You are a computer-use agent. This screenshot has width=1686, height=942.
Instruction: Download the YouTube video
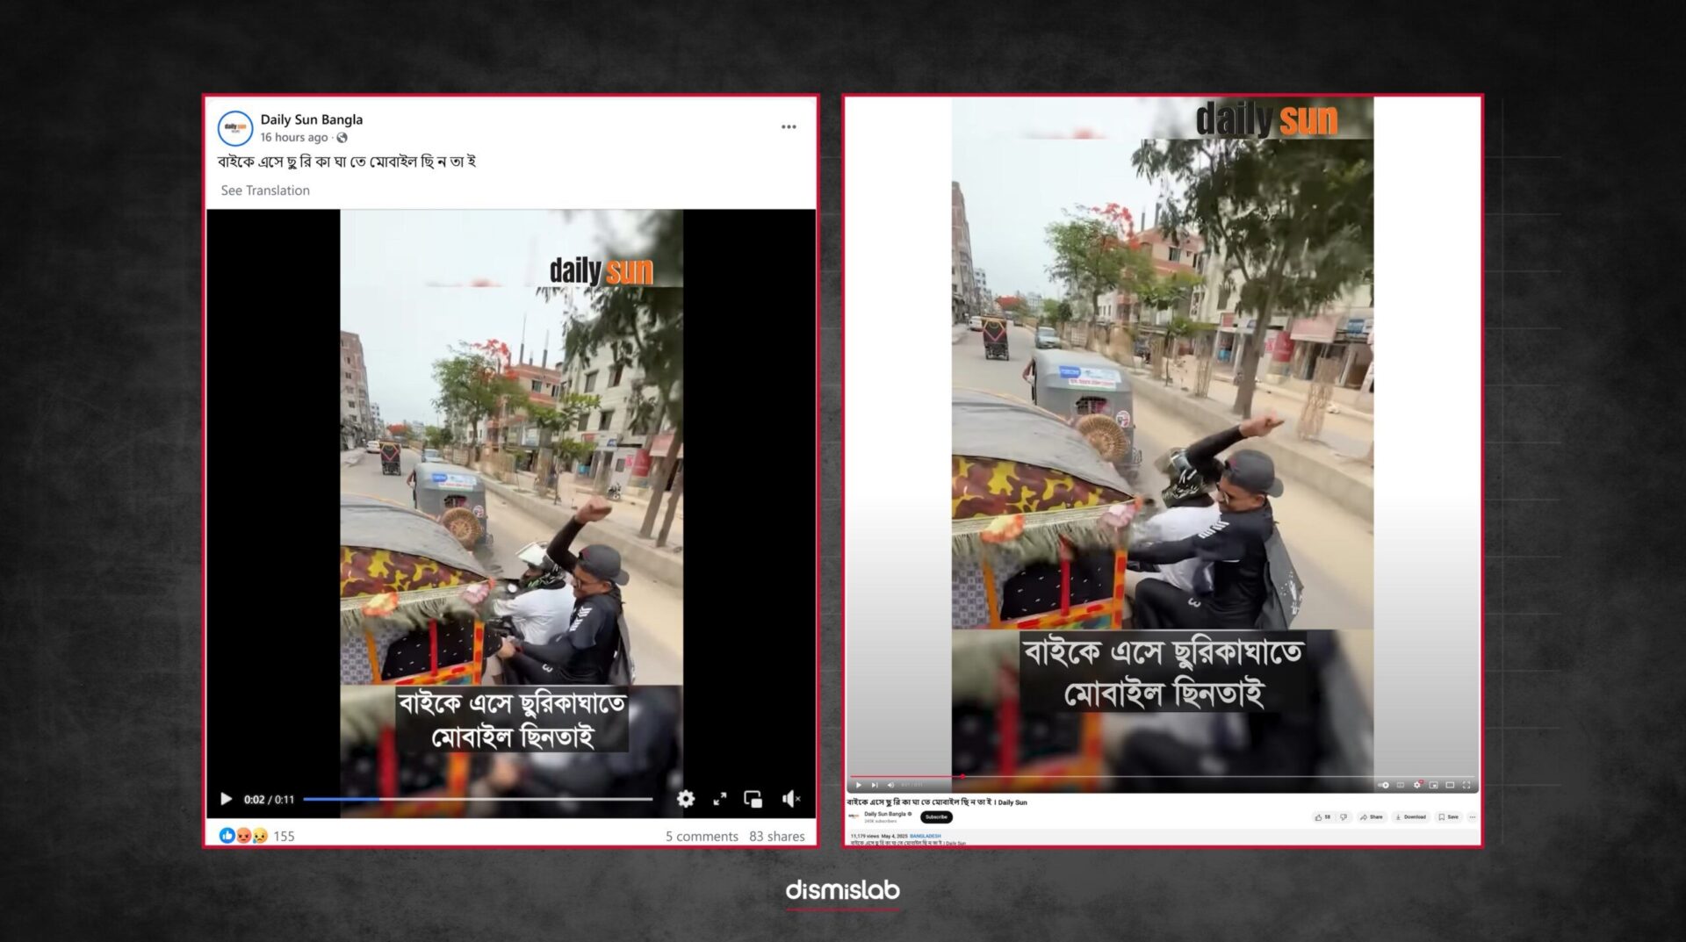(1411, 817)
